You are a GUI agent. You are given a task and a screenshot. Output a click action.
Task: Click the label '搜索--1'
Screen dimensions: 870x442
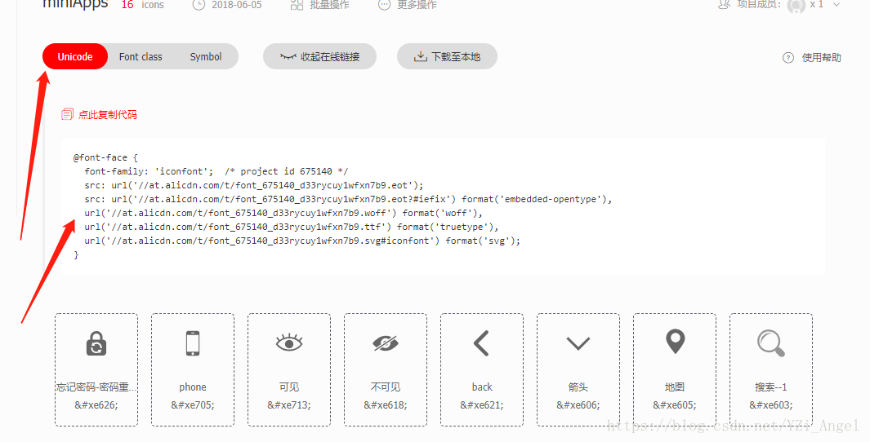pos(771,387)
